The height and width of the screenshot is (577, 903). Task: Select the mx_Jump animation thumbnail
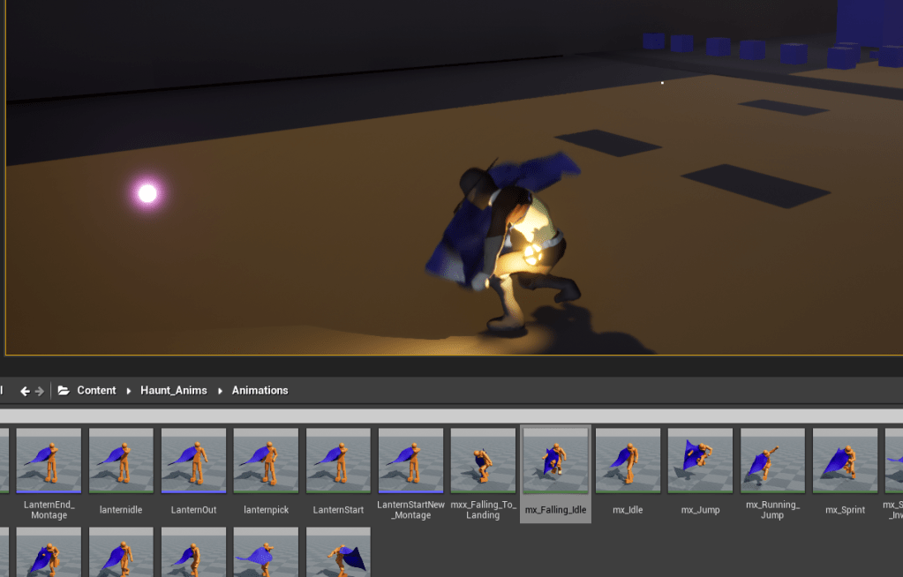tap(700, 461)
